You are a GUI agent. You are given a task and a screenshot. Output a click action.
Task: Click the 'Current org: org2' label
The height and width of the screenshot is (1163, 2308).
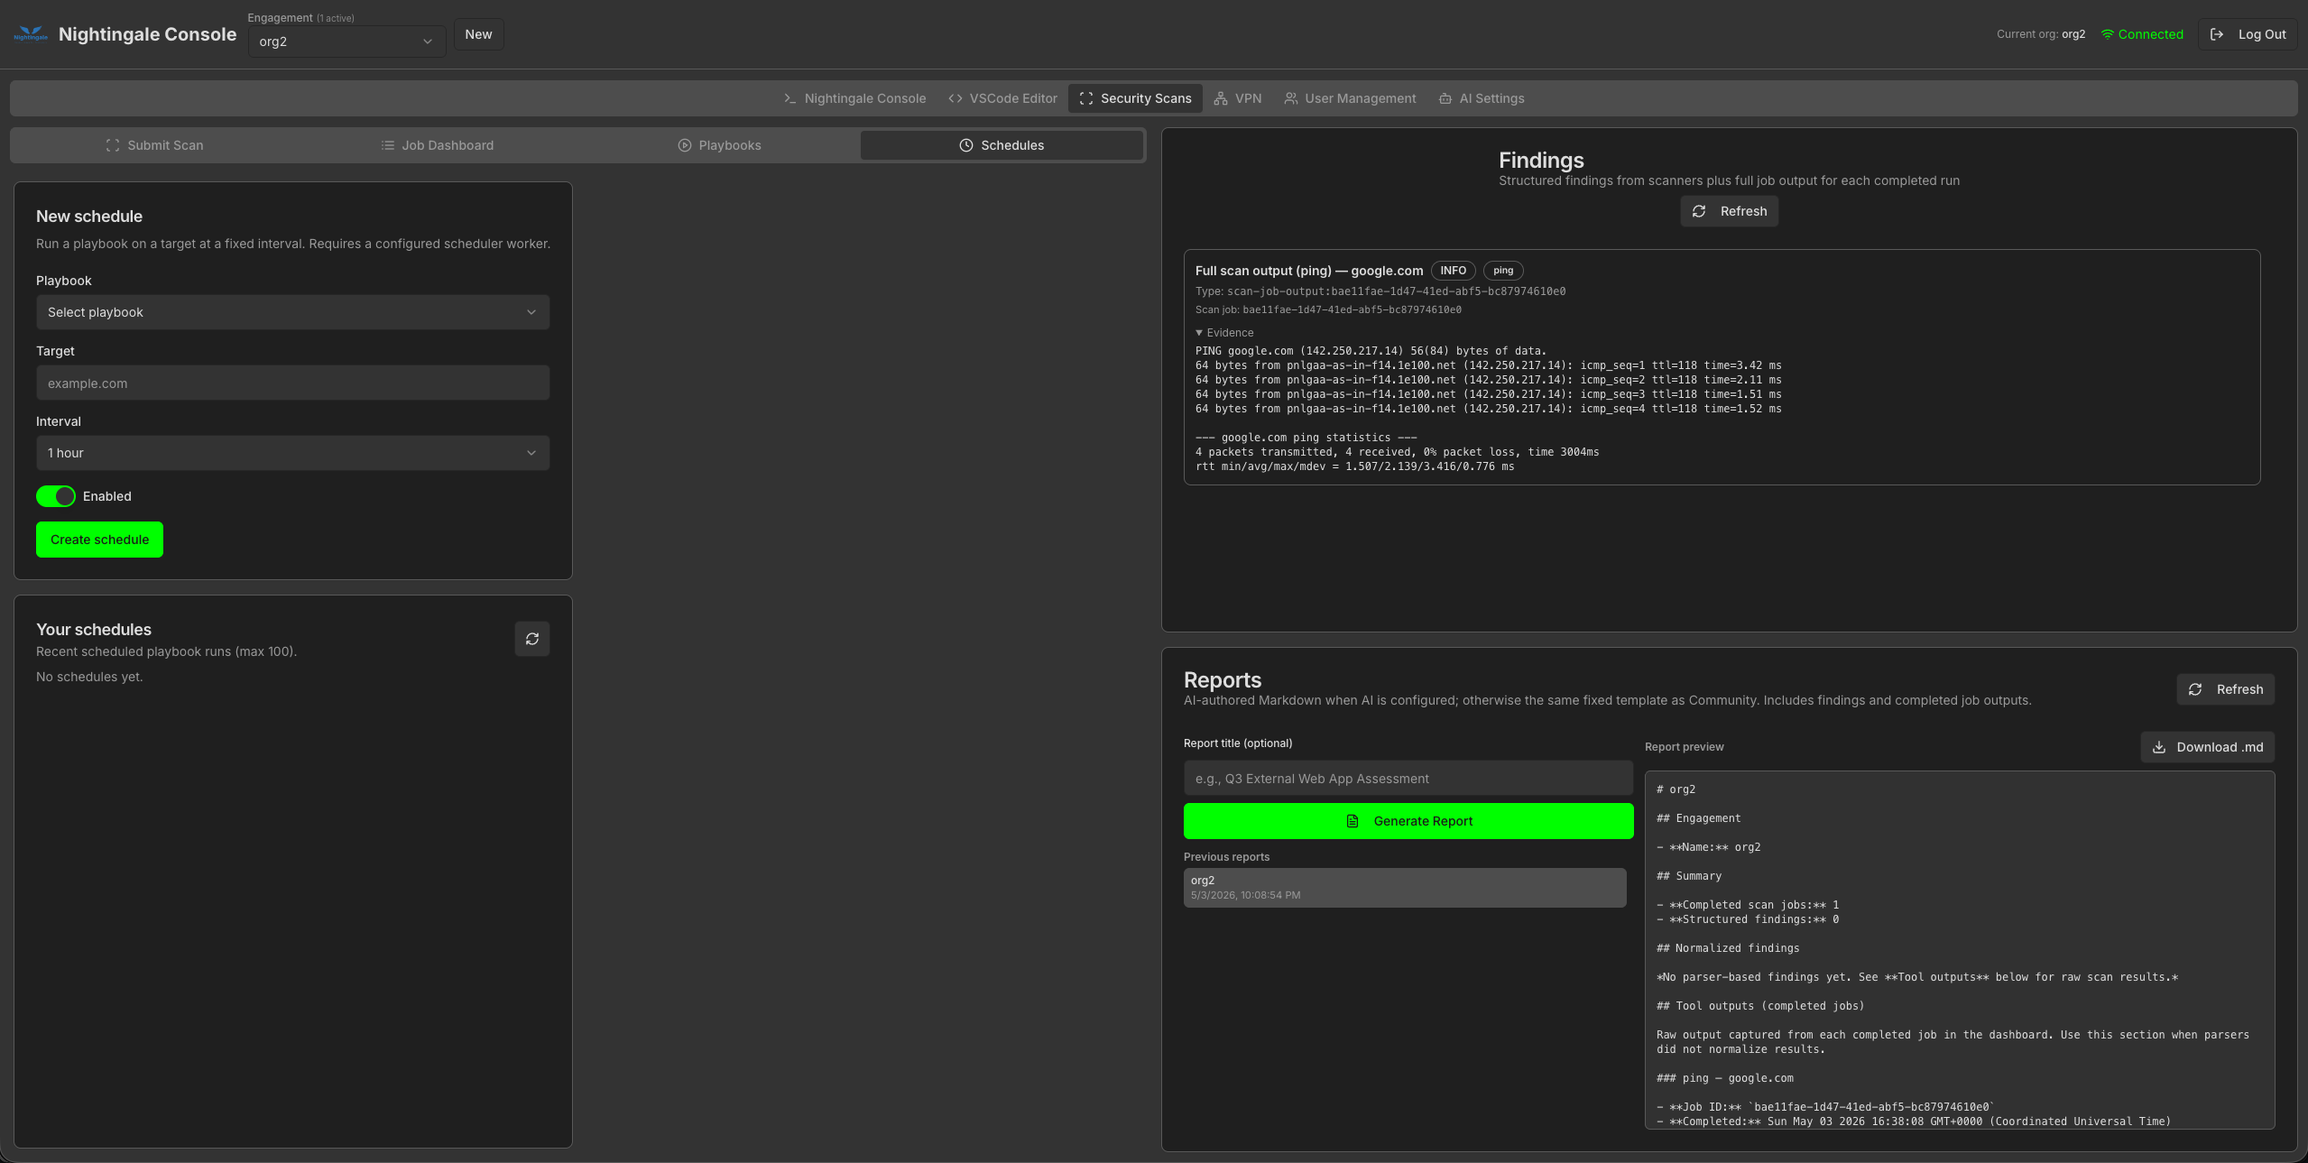(x=2041, y=34)
